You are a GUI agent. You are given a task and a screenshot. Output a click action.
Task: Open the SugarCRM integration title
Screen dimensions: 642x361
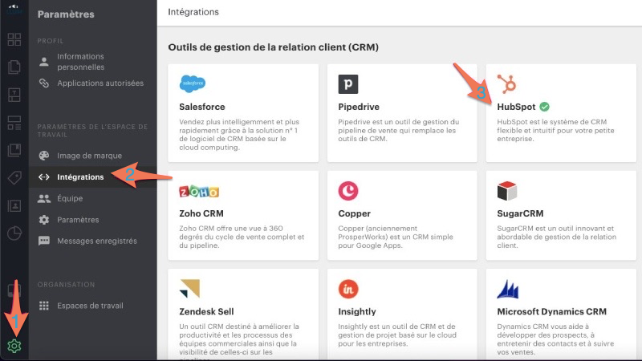pyautogui.click(x=520, y=213)
